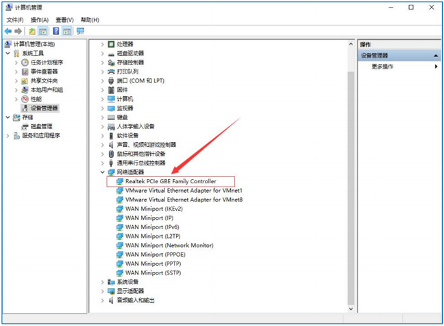The image size is (444, 326).
Task: Open Event Viewer (事件查看器) node
Action: (x=44, y=71)
